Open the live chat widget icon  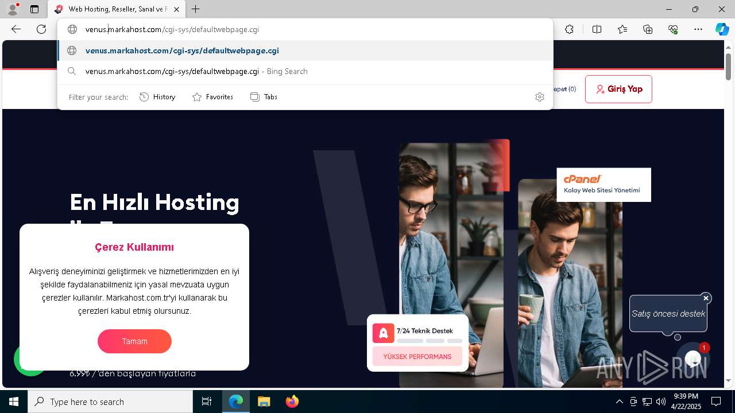click(x=693, y=359)
